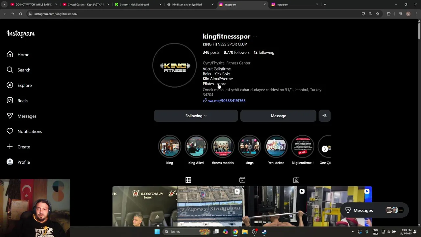Show next story highlights arrow
This screenshot has width=421, height=237.
click(x=325, y=149)
